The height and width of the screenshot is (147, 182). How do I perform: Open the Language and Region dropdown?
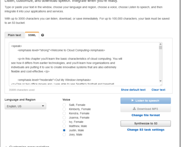[x=25, y=106]
